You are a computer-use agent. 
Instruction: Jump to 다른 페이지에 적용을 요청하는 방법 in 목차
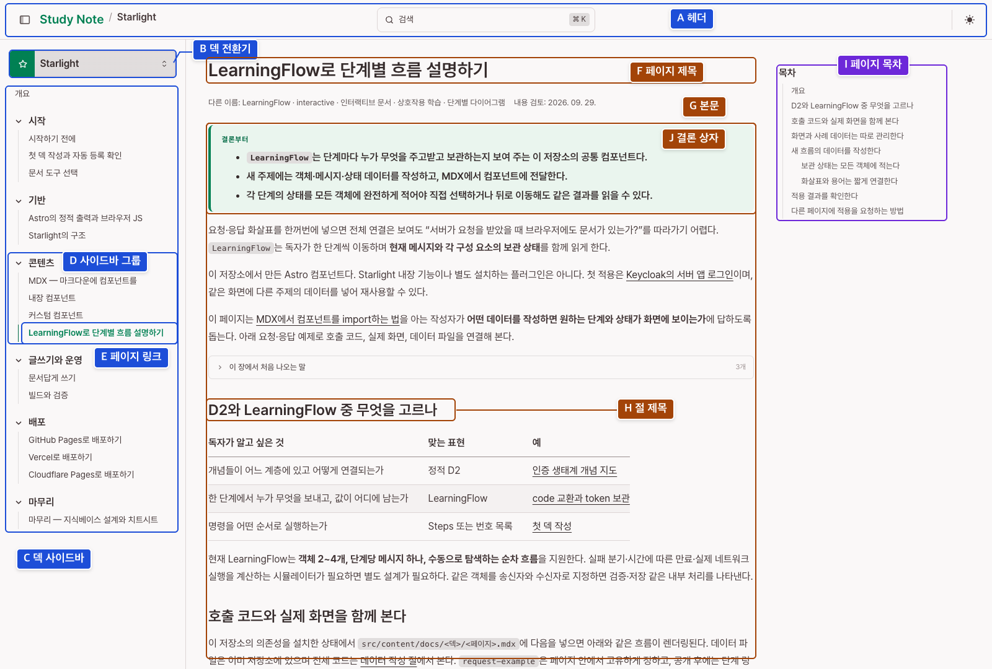pos(848,211)
